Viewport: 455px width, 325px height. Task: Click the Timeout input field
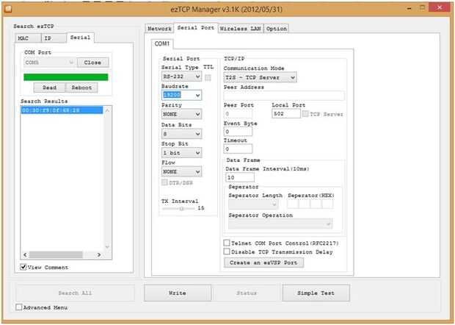[238, 149]
